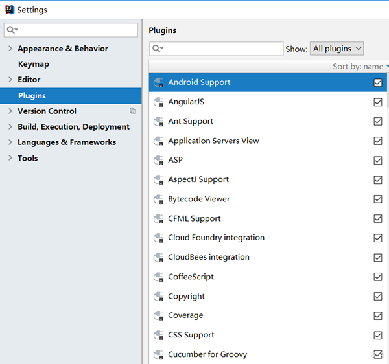Click the project-level copy icon beside Version Control

click(133, 111)
